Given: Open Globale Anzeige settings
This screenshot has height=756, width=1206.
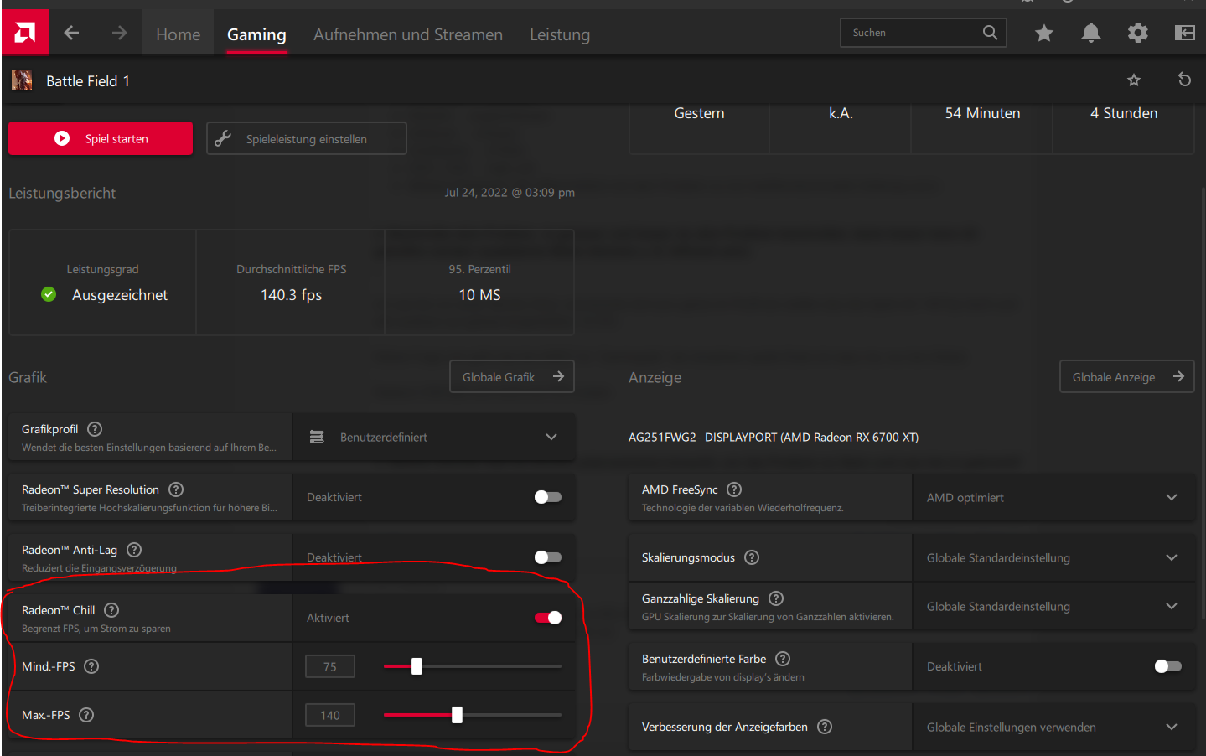Looking at the screenshot, I should [x=1127, y=376].
